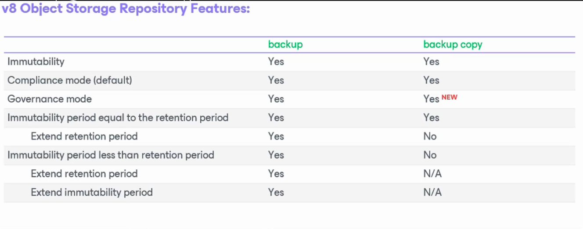Click backup 'Yes' for Governance mode
583x229 pixels.
pos(276,99)
